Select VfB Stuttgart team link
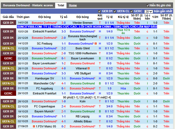The image size is (175, 129). tap(82, 73)
